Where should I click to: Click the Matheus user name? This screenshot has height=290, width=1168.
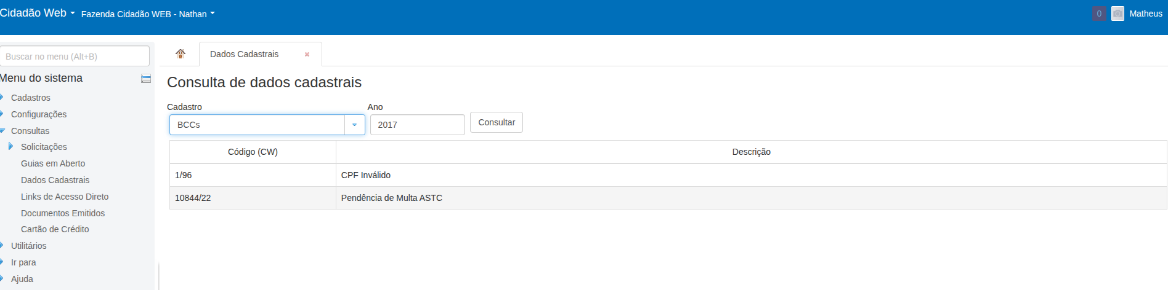1145,14
